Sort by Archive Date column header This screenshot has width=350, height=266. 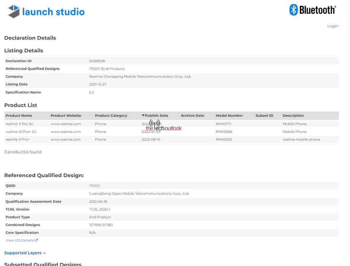pos(192,116)
